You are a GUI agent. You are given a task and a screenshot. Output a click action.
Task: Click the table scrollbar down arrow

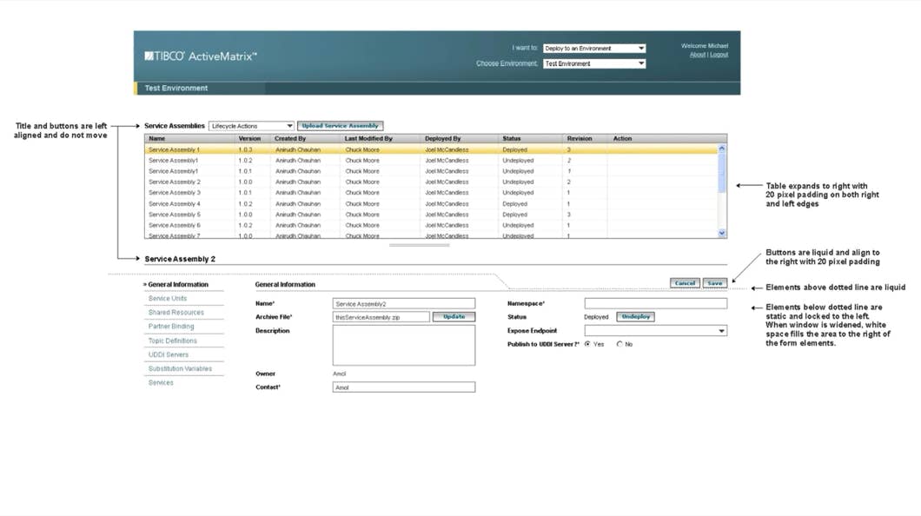pyautogui.click(x=721, y=233)
